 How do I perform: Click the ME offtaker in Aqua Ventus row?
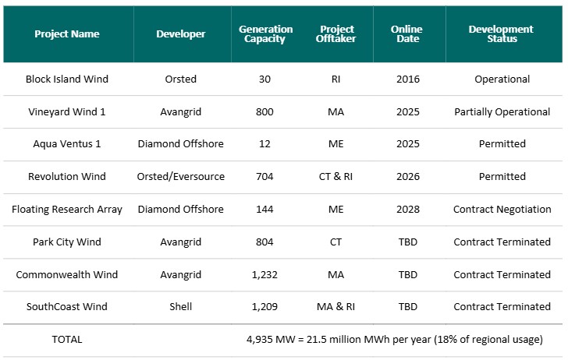335,144
